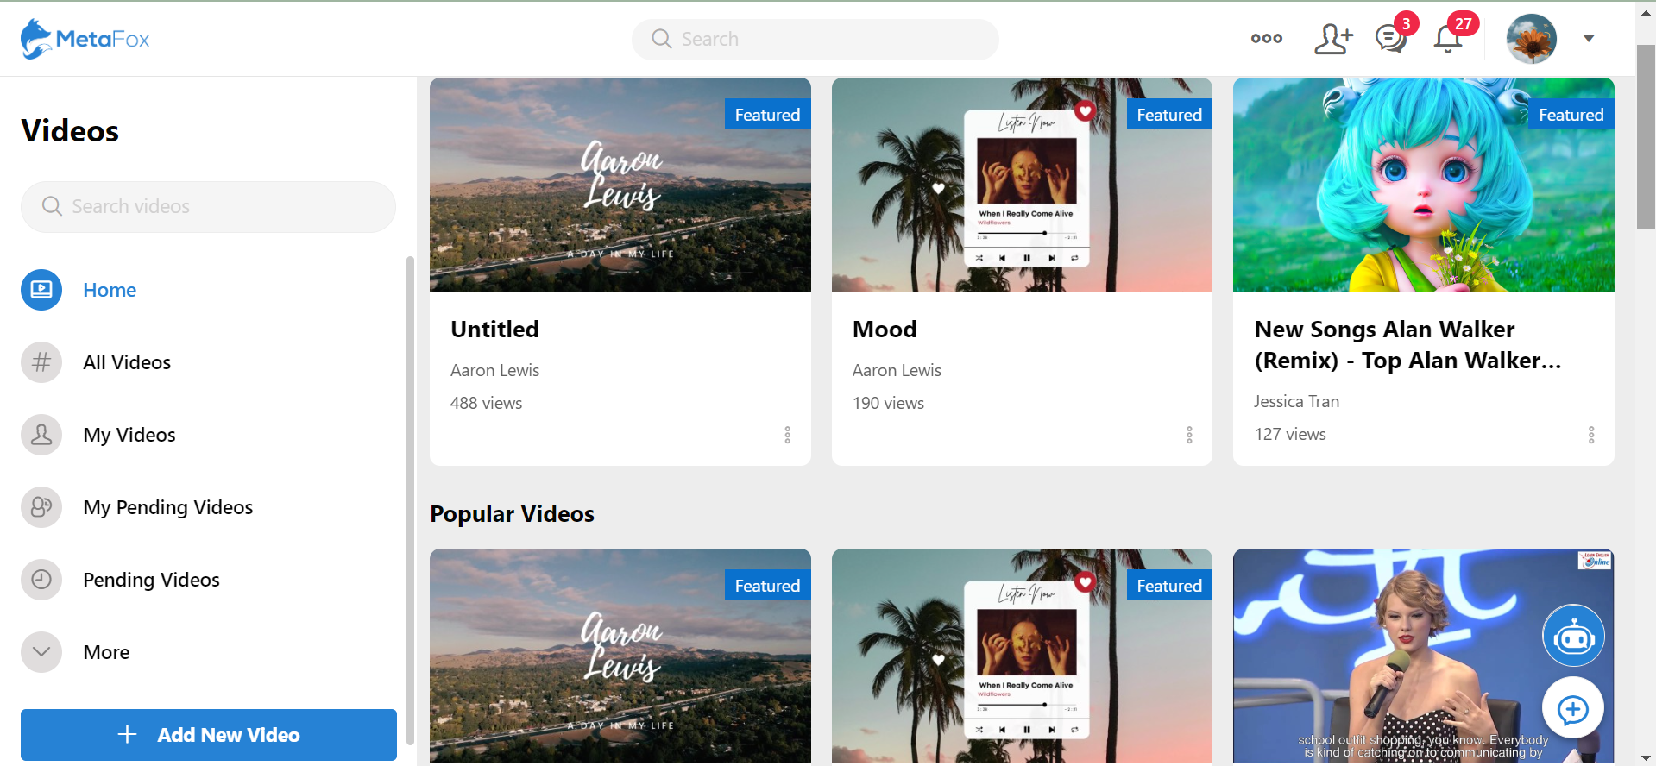Open Aaron Lewis author link under Untitled

click(x=494, y=370)
